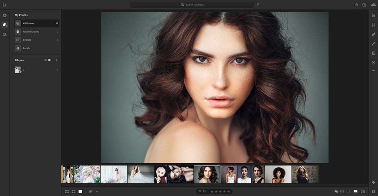Select the Brush adjustment tool
The image size is (378, 196).
373,44
